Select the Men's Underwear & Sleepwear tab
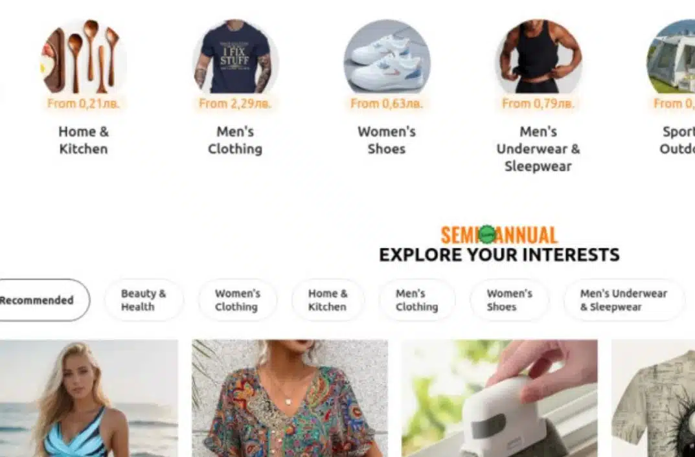The height and width of the screenshot is (457, 695). [624, 300]
